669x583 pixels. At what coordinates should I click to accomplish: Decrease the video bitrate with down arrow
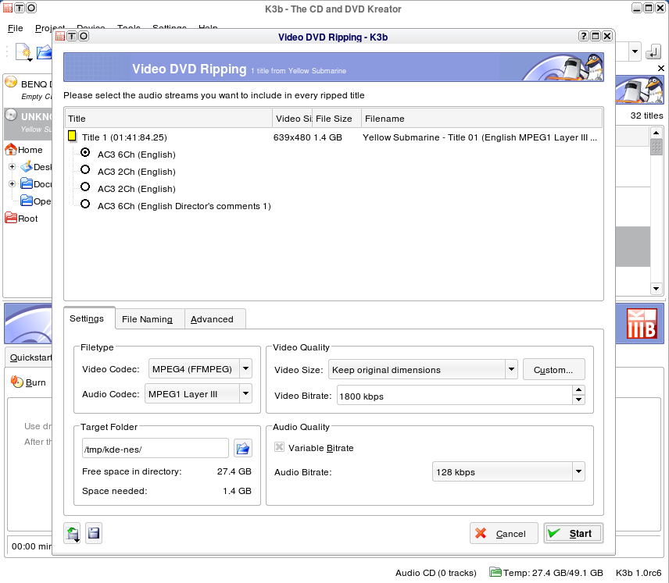(578, 400)
